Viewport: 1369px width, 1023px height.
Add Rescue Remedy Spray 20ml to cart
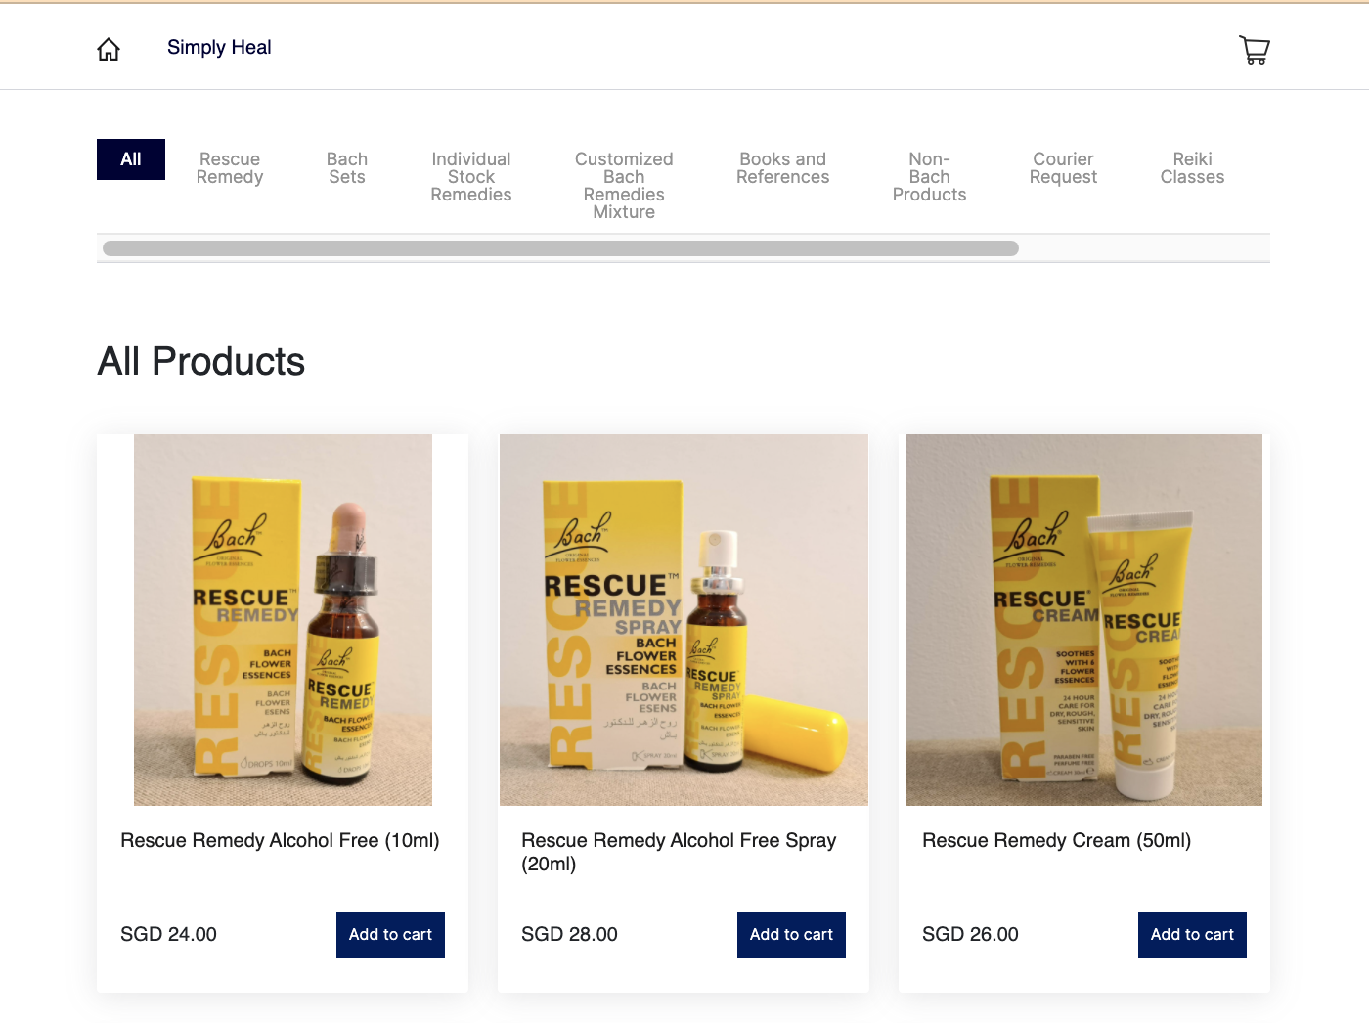791,935
